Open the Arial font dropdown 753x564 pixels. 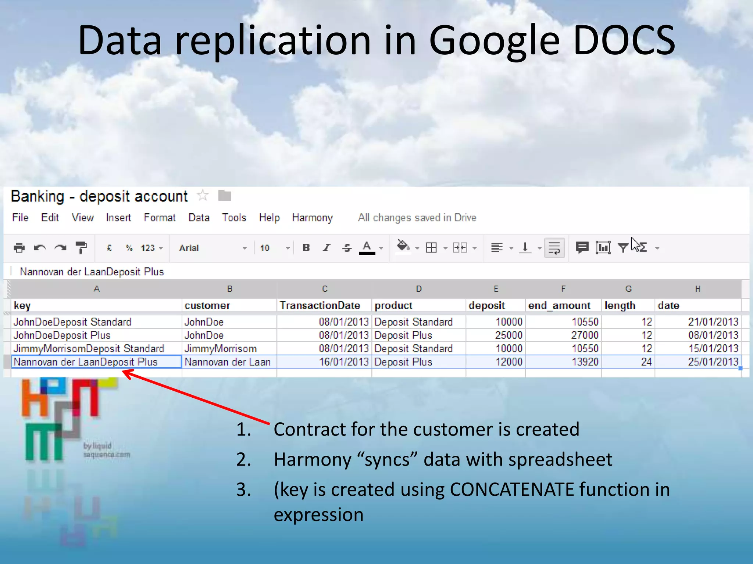click(213, 248)
